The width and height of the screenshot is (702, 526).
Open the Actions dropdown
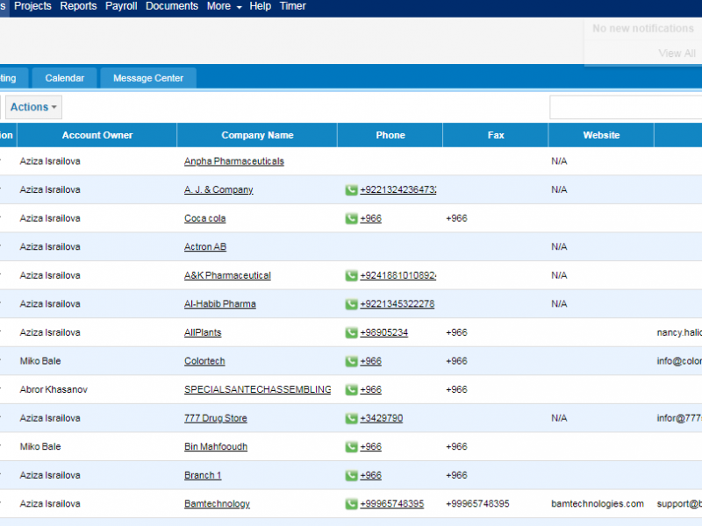click(33, 107)
